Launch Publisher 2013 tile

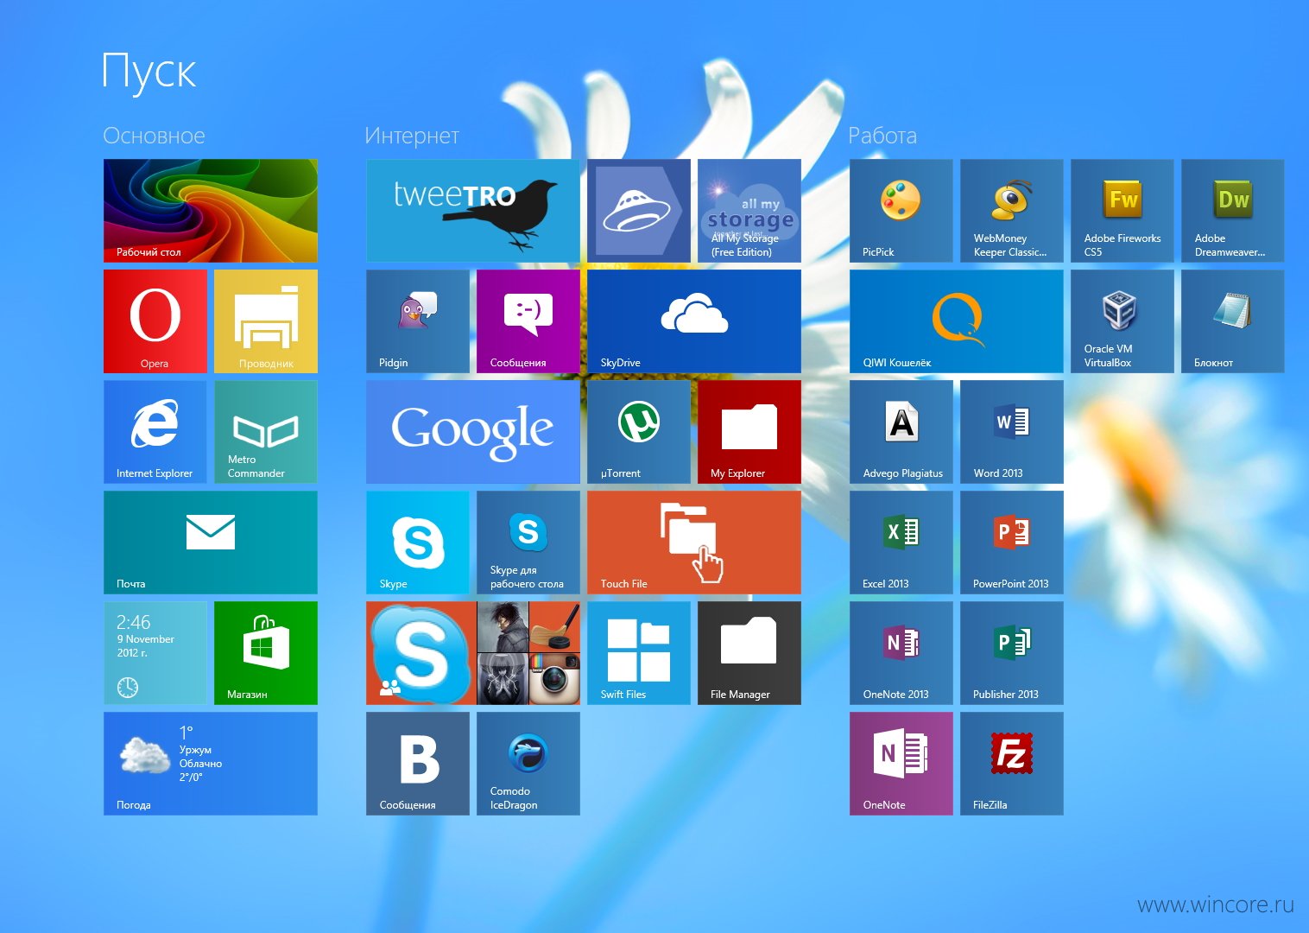1012,653
